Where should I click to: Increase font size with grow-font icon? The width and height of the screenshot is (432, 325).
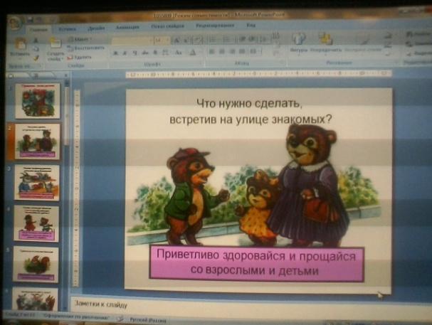177,41
